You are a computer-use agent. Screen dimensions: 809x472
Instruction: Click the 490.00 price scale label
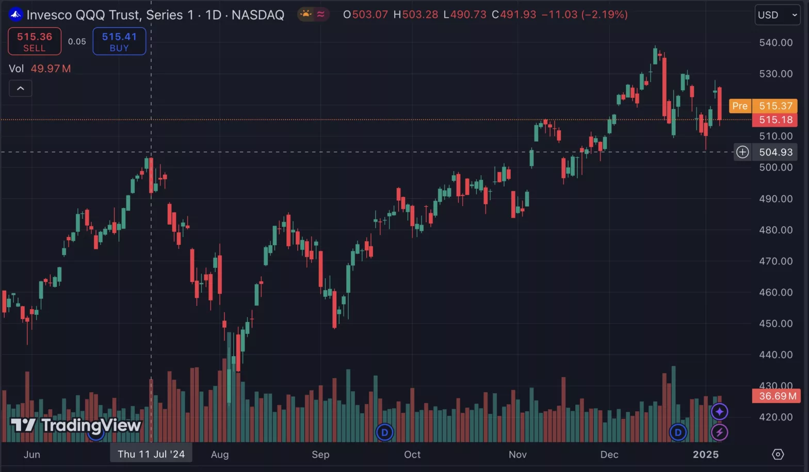[775, 199]
